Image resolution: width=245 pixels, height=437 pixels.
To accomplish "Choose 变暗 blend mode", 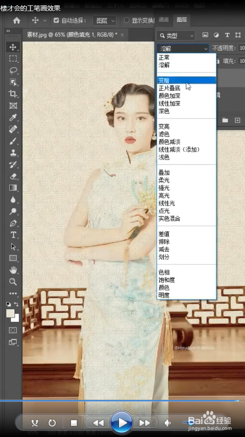I will (x=186, y=80).
